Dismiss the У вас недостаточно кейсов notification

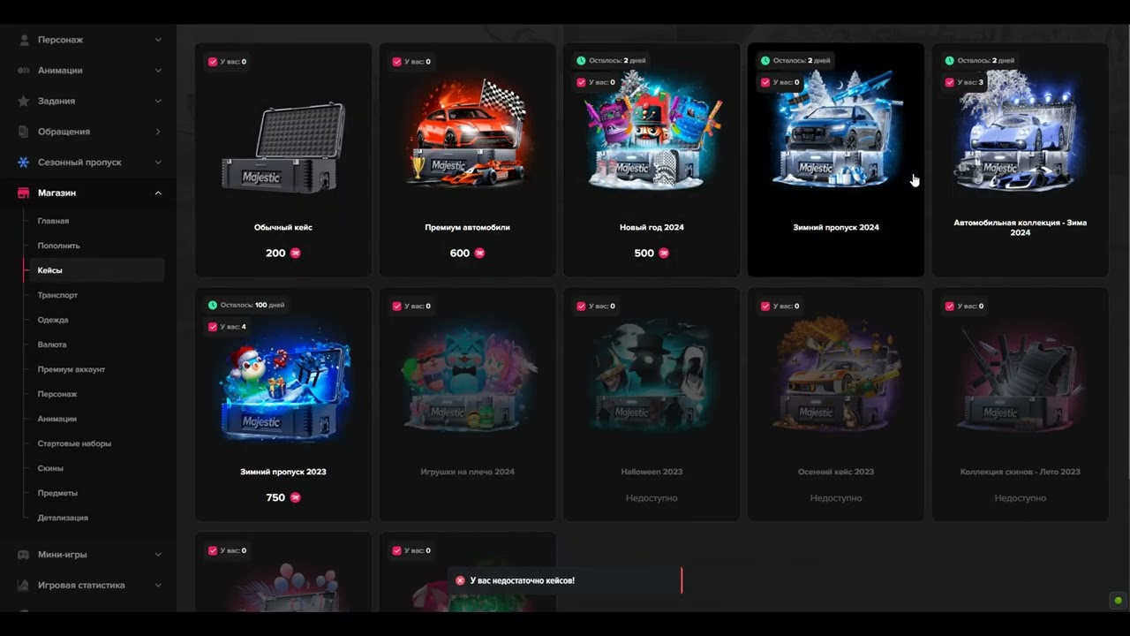[565, 580]
